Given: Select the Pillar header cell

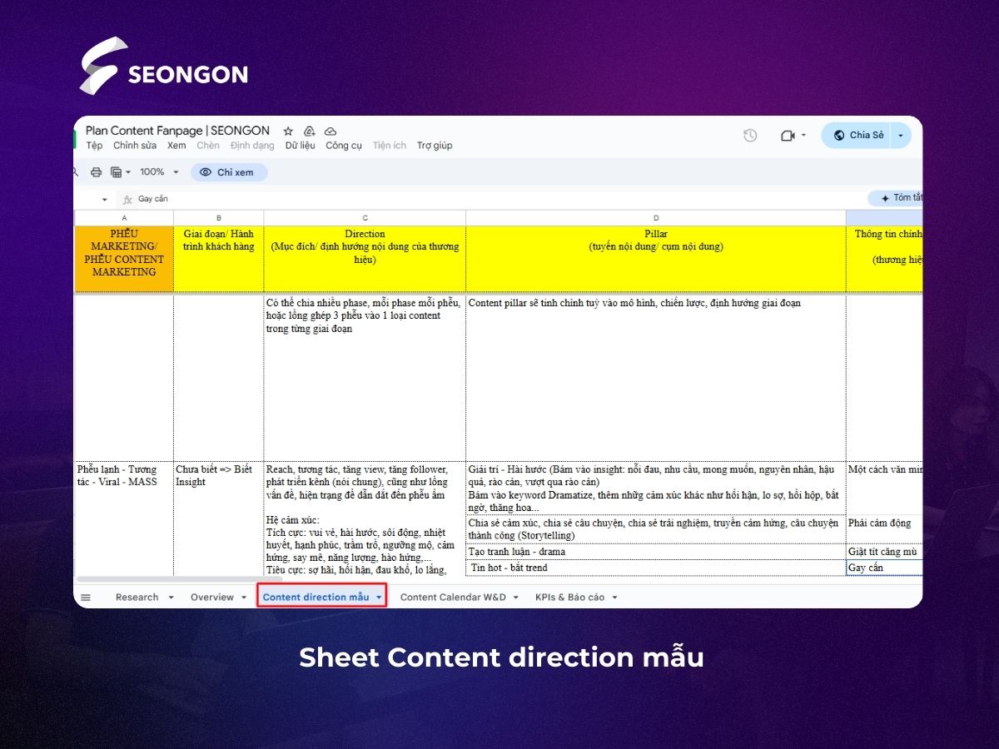Looking at the screenshot, I should (x=656, y=259).
